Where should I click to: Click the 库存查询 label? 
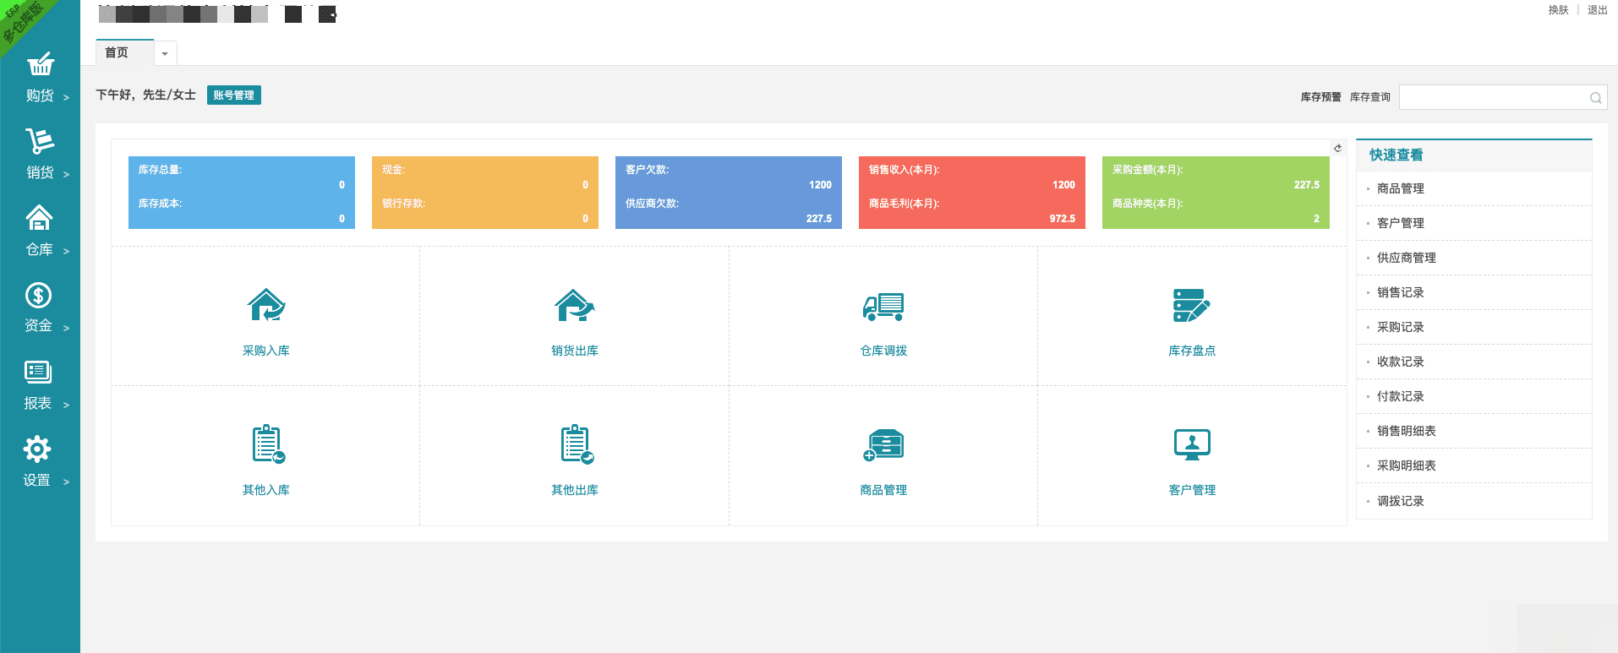pyautogui.click(x=1369, y=97)
